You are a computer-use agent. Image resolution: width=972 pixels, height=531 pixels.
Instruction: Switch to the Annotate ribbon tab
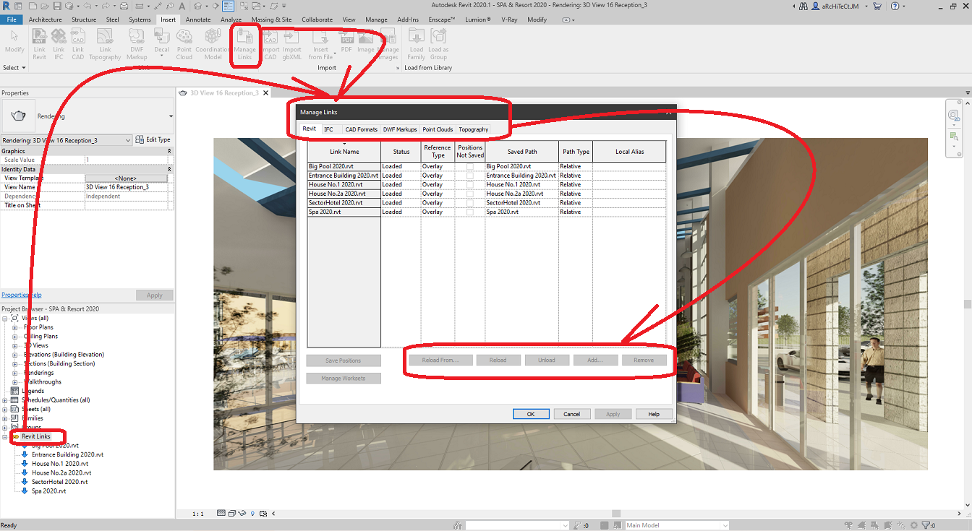(x=197, y=20)
